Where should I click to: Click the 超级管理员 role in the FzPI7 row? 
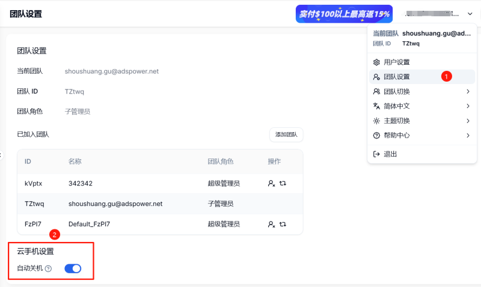pos(224,224)
